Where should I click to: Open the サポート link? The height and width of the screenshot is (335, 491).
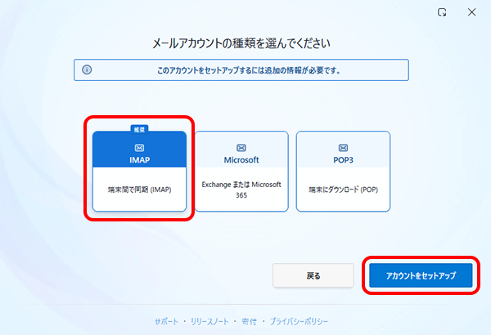(x=167, y=321)
